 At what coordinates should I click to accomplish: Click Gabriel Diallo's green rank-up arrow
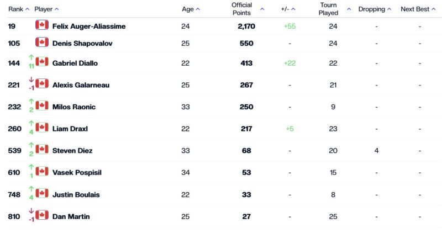pos(31,57)
